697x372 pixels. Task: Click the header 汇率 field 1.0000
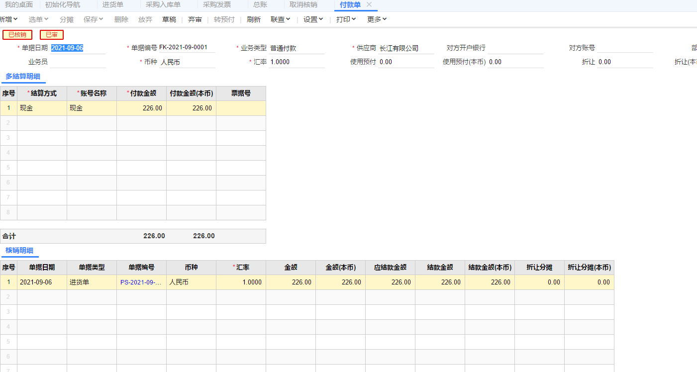297,62
